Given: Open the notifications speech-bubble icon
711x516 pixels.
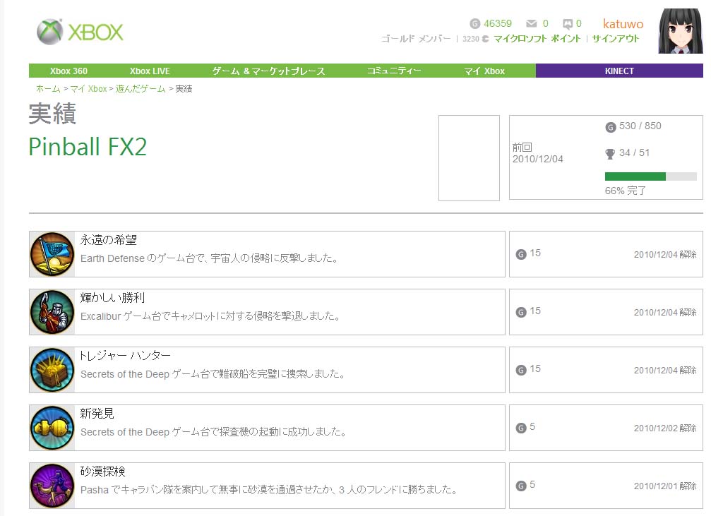Looking at the screenshot, I should tap(567, 23).
